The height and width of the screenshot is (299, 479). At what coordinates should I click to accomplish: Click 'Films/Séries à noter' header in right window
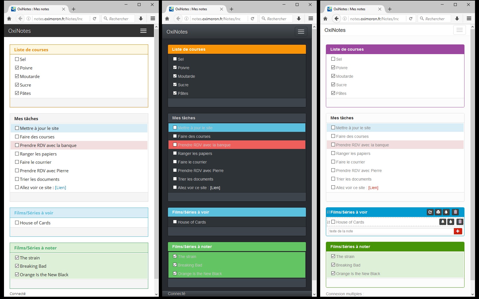(395, 247)
